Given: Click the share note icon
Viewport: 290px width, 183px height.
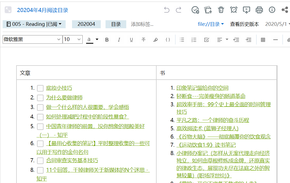Looking at the screenshot, I should (x=285, y=10).
